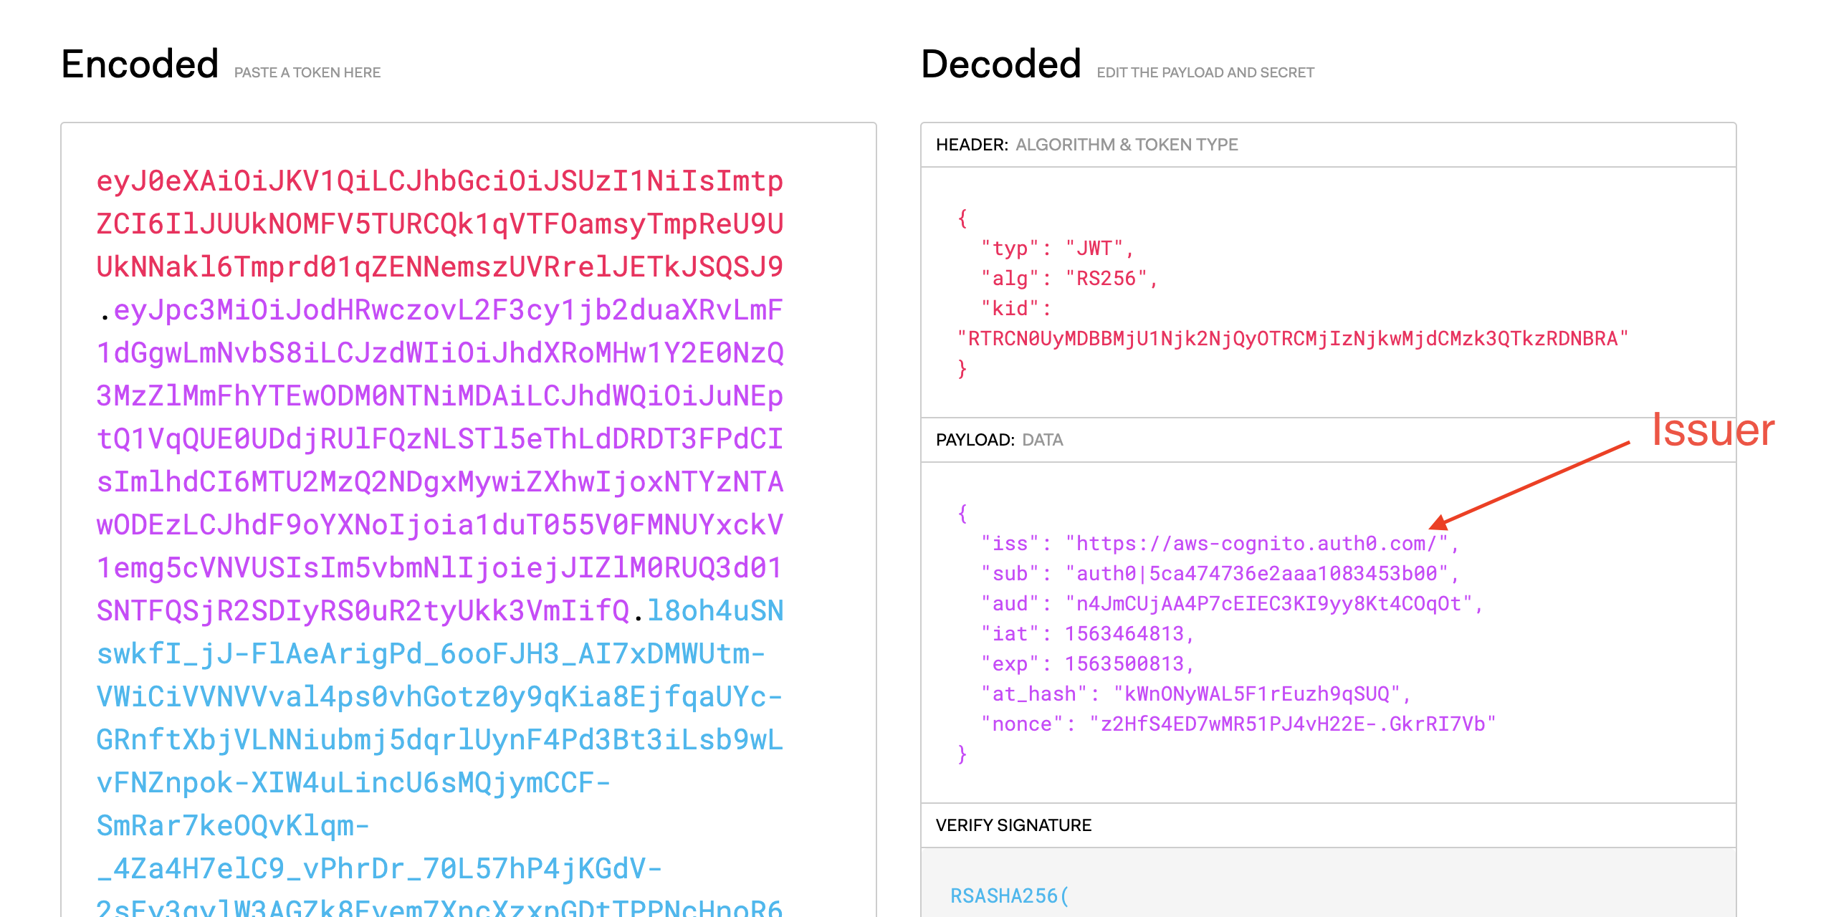Viewport: 1826px width, 917px height.
Task: Click the VERIFY SIGNATURE section title
Action: [x=1013, y=825]
